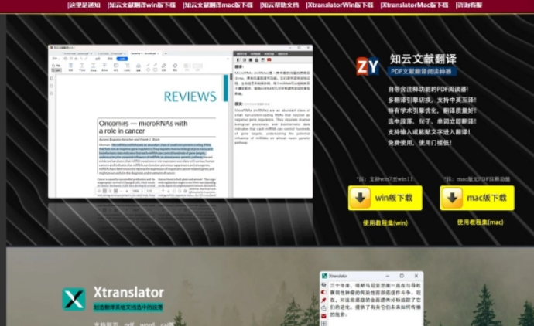Open the last top nav item, 咨询客服
Image resolution: width=534 pixels, height=326 pixels.
coord(469,5)
